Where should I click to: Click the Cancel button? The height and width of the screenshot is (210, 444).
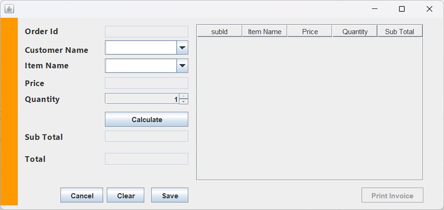click(81, 196)
